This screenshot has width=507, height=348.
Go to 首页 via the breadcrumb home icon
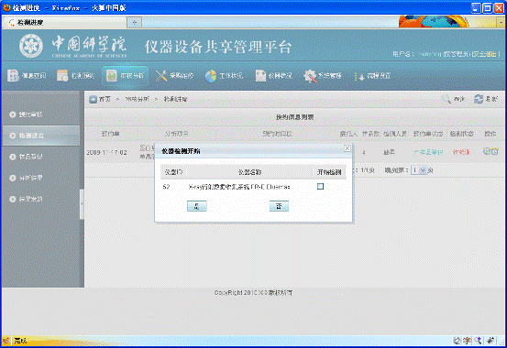94,99
